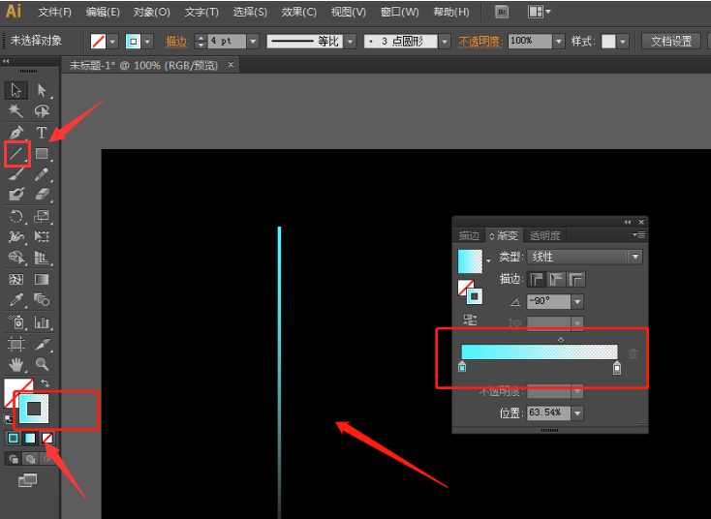711x519 pixels.
Task: Select the Type tool
Action: point(42,133)
